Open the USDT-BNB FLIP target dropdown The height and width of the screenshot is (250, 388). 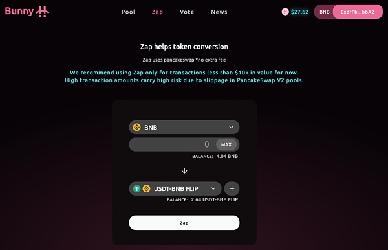(x=175, y=188)
